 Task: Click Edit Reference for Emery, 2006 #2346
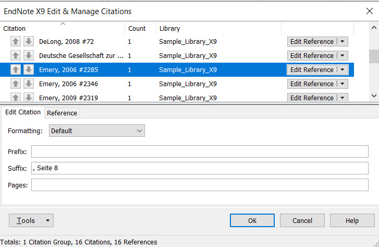coord(312,84)
